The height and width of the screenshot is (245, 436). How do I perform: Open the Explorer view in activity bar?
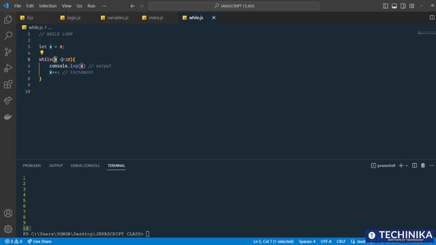click(8, 20)
